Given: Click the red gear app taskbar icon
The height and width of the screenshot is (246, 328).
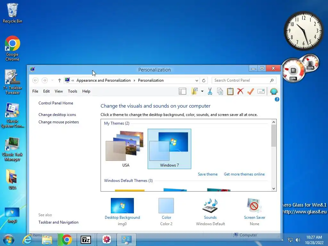Looking at the screenshot, I should coord(106,240).
